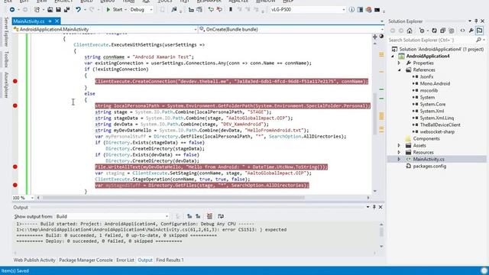Toggle auto-hide pin on Output panel
Image resolution: width=489 pixels, height=275 pixels.
pos(374,207)
